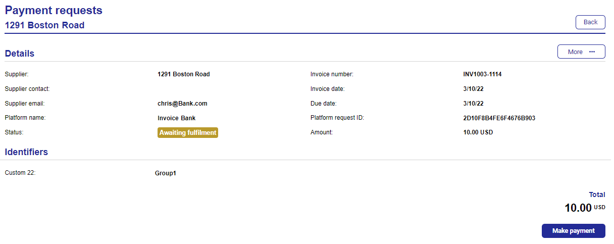614x244 pixels.
Task: Click the Supplier contact label
Action: click(27, 89)
